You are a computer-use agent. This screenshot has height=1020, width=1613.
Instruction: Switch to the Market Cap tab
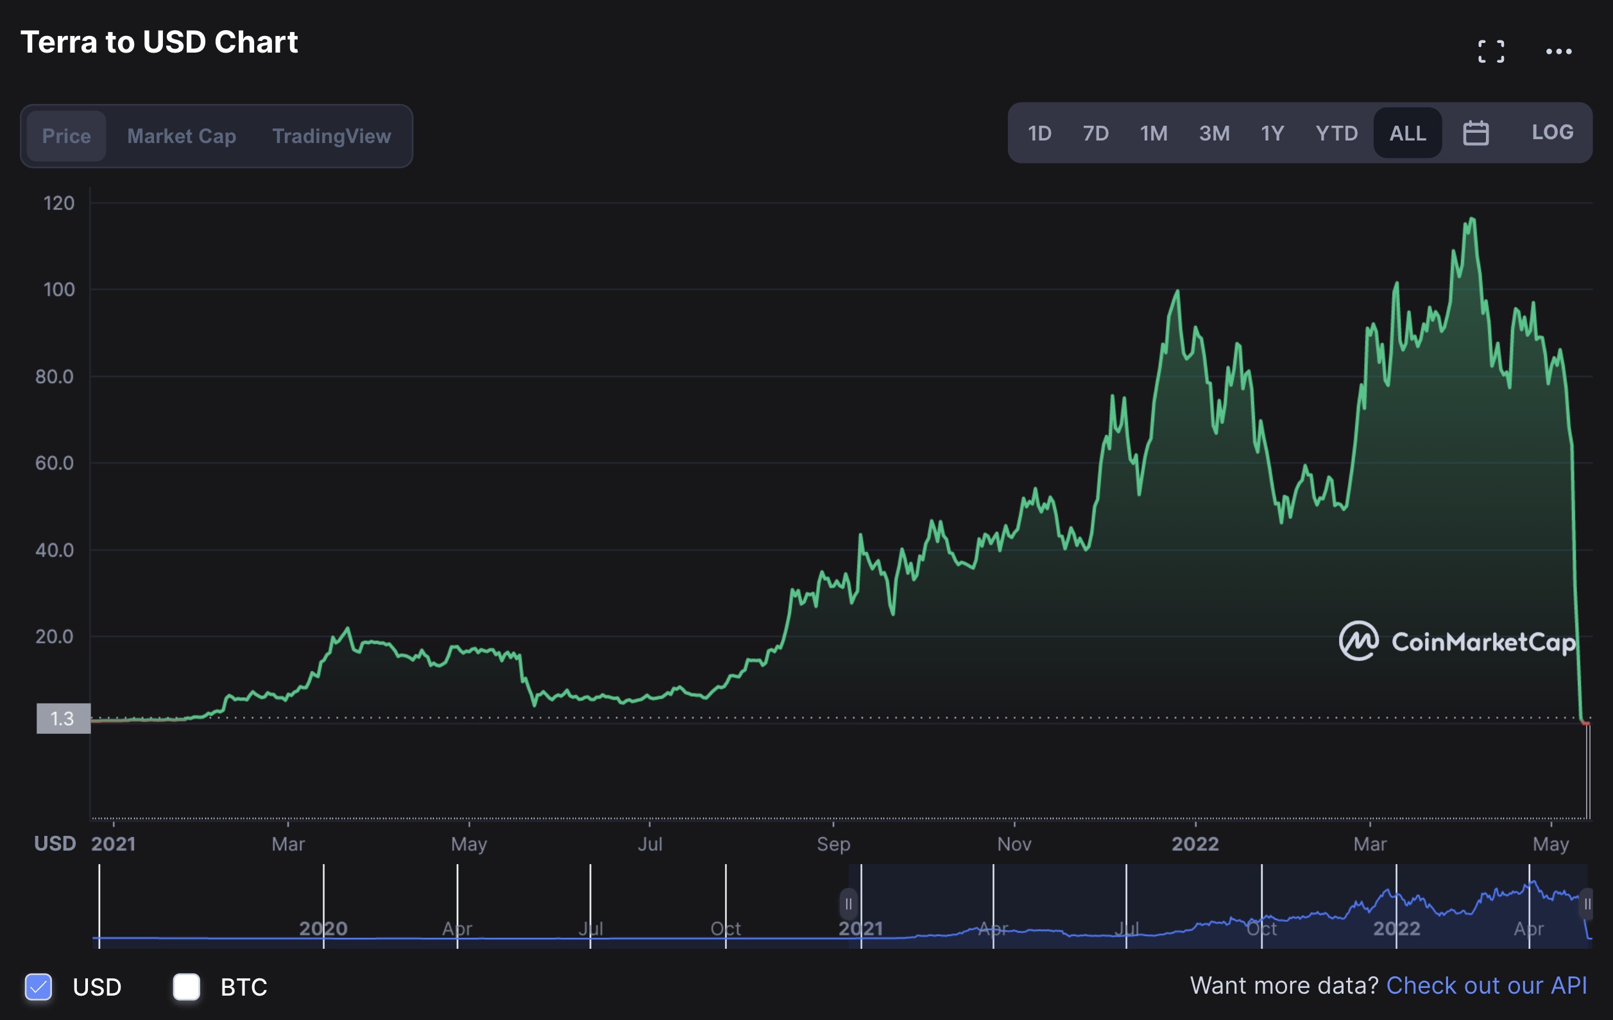182,136
